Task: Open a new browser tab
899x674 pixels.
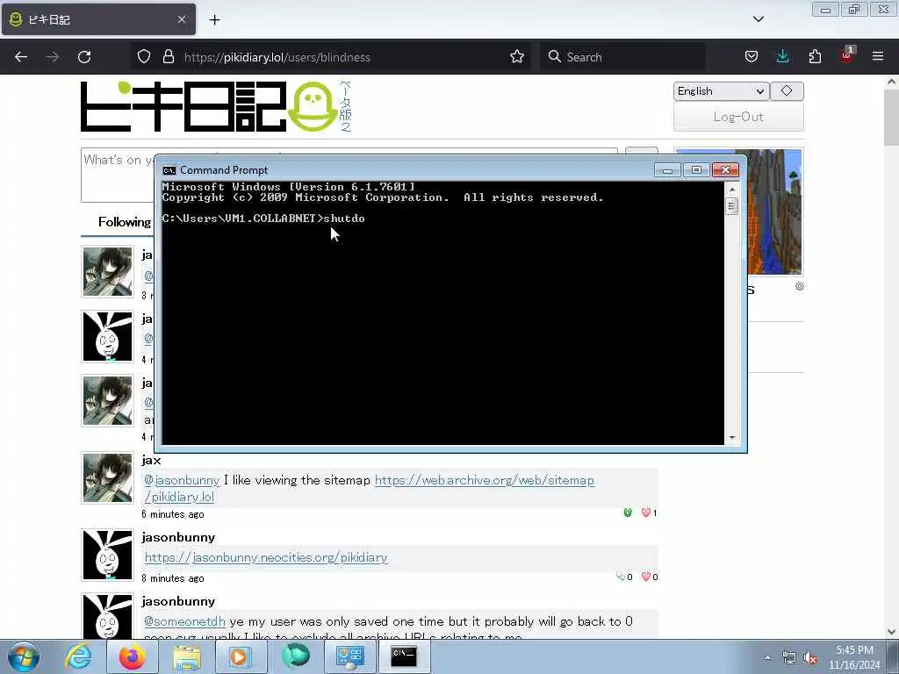Action: [x=214, y=20]
